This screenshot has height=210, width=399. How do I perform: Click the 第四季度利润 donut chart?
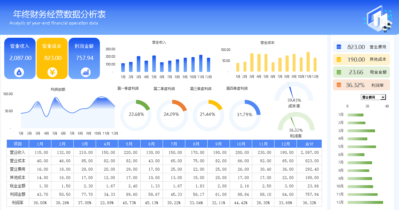coord(245,115)
